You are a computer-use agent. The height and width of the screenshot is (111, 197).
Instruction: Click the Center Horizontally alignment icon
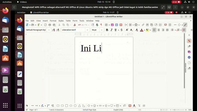click(159, 30)
